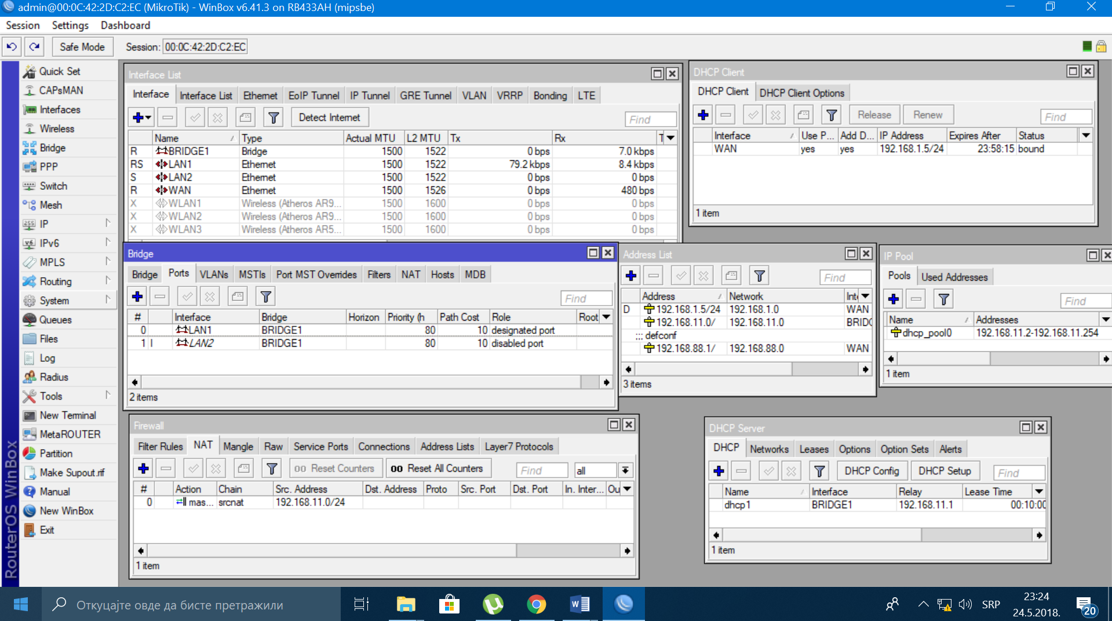
Task: Click the comment icon in Interface List toolbar
Action: click(x=245, y=117)
